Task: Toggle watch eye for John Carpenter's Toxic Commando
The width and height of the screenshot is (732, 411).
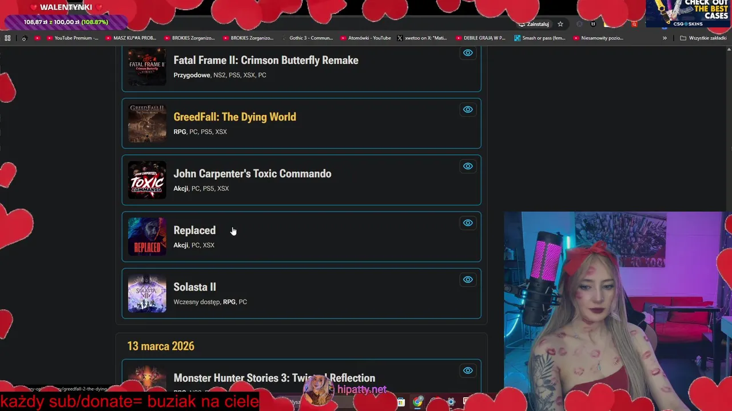Action: click(468, 166)
